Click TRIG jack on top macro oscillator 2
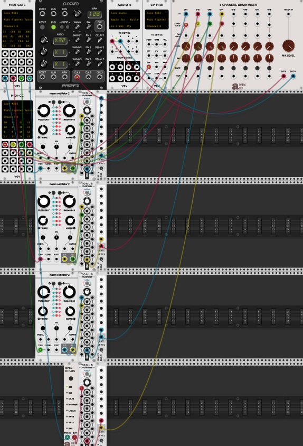The image size is (303, 446). 40,169
